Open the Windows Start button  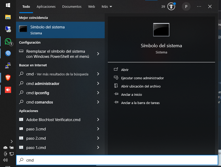coord(8,5)
